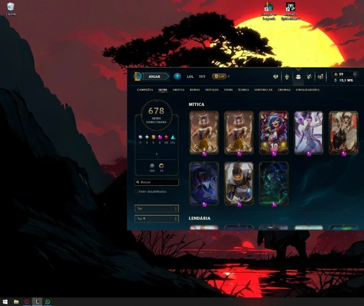Screen dimensions: 364x306
Task: Open the Loot hammer icon
Action: [x=309, y=76]
